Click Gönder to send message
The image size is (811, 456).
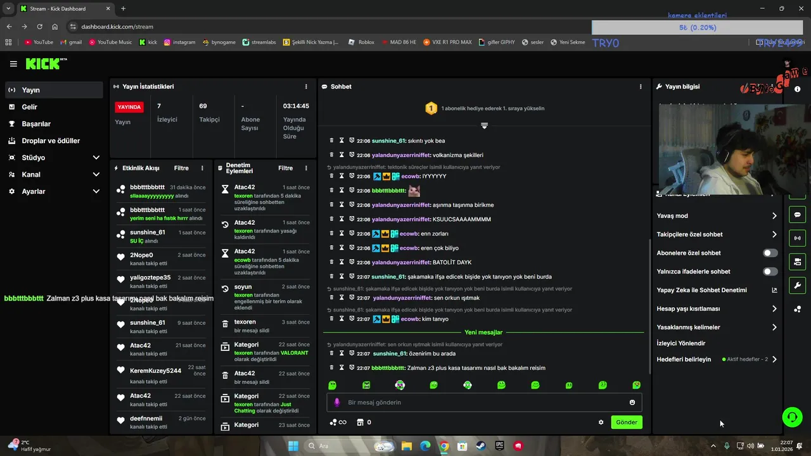(627, 422)
